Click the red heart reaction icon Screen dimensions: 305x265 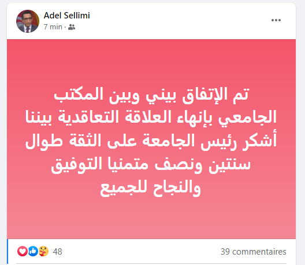[23, 251]
